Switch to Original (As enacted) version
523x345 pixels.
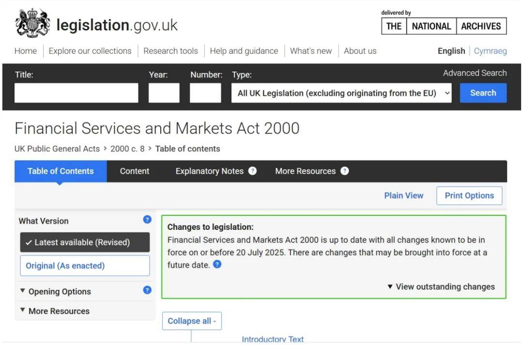point(85,266)
